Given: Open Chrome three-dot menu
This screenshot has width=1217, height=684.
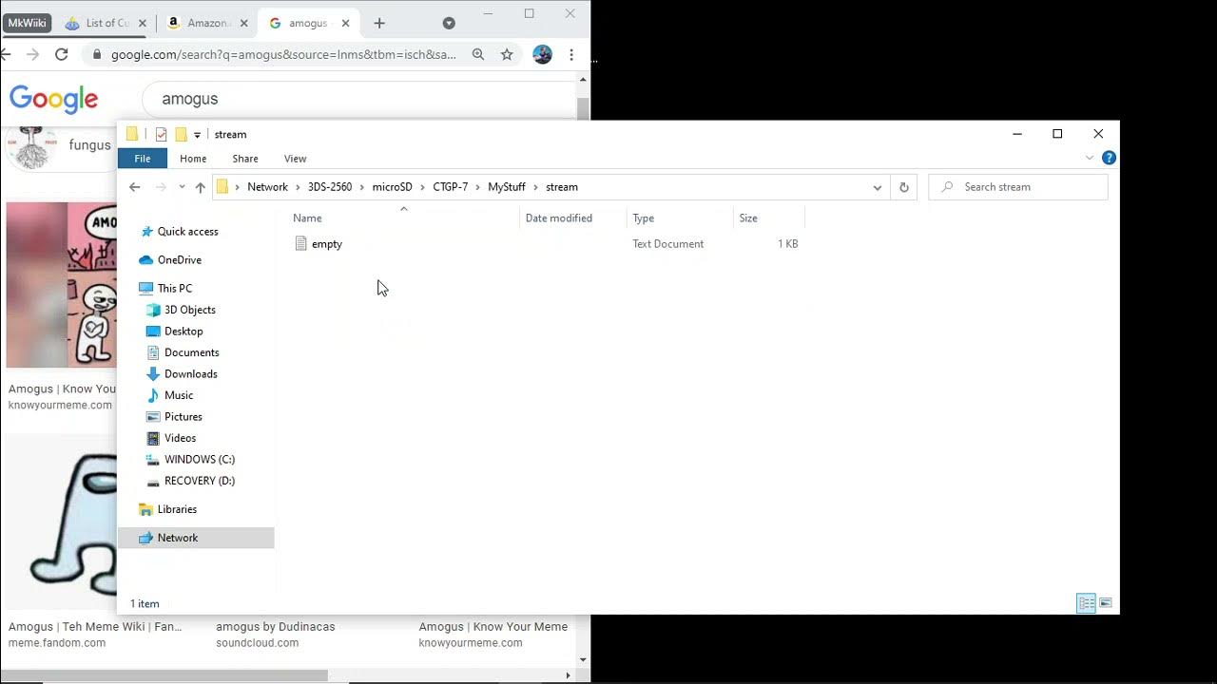Looking at the screenshot, I should 571,55.
